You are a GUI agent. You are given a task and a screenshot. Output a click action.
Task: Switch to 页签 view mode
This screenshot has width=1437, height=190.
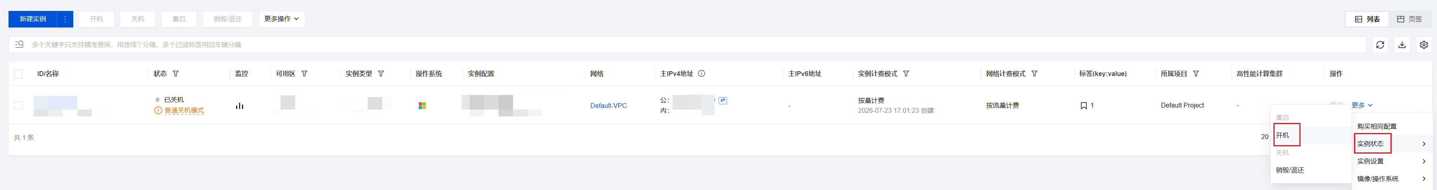1409,19
